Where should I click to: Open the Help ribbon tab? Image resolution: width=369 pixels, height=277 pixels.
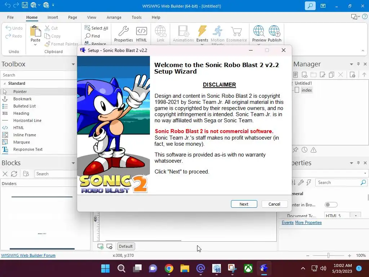[x=156, y=17]
